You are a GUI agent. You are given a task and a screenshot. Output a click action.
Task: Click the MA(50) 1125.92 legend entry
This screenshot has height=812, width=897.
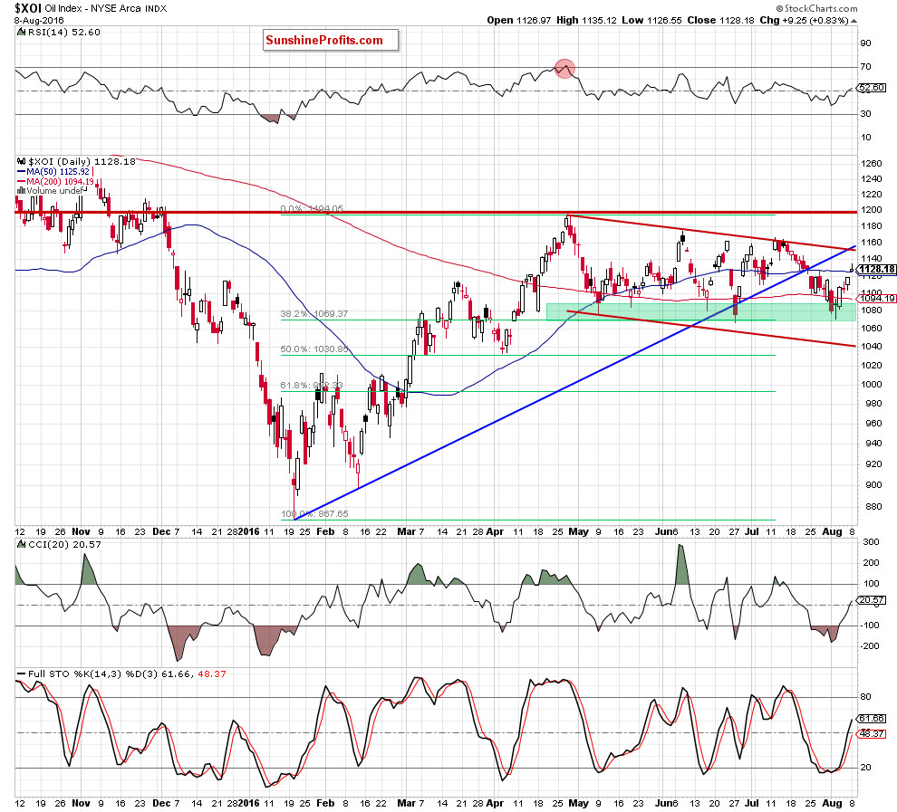[x=53, y=171]
